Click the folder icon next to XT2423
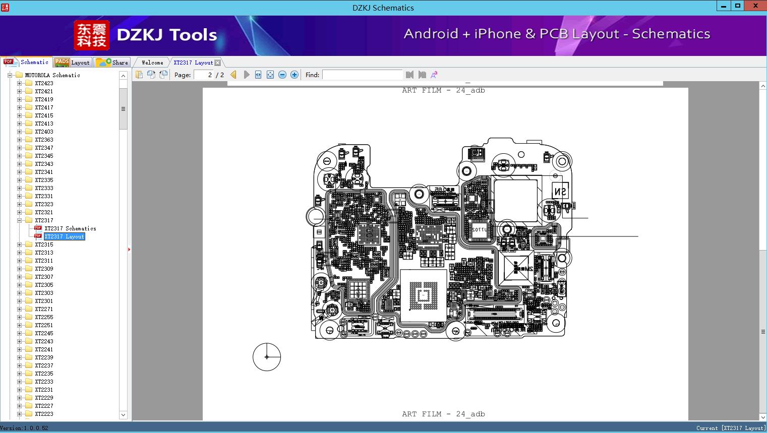Screen dimensions: 767x433 [x=29, y=83]
